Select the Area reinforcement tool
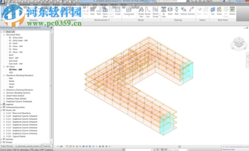This screenshot has width=249, height=151. [x=92, y=11]
